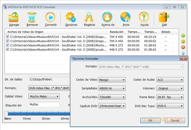
Task: Click the Salir exit door icon
Action: [164, 17]
